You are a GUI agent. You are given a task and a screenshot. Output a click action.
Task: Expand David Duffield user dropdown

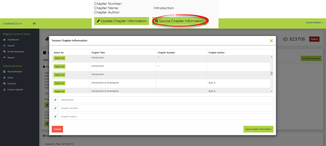point(314,23)
